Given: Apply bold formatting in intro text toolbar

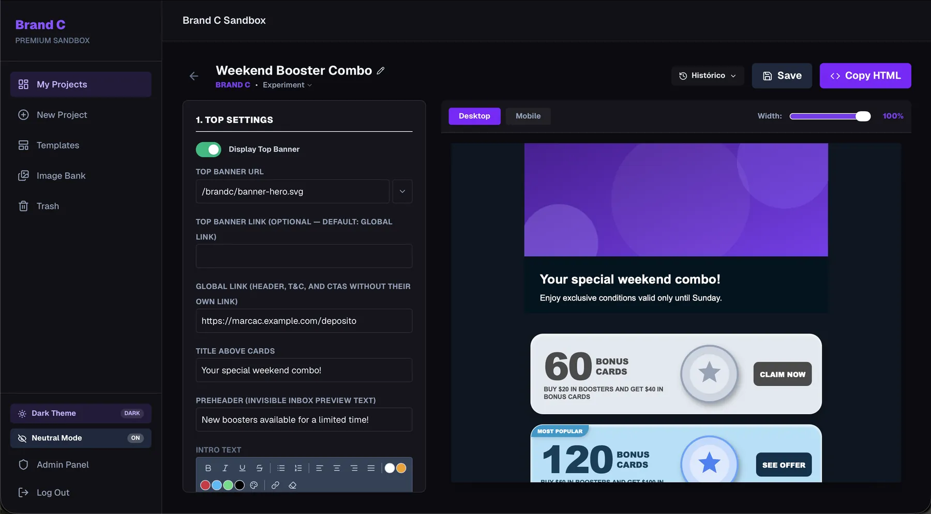Looking at the screenshot, I should pyautogui.click(x=208, y=468).
